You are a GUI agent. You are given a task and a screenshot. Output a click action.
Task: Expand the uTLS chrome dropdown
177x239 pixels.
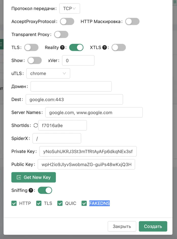tap(48, 74)
